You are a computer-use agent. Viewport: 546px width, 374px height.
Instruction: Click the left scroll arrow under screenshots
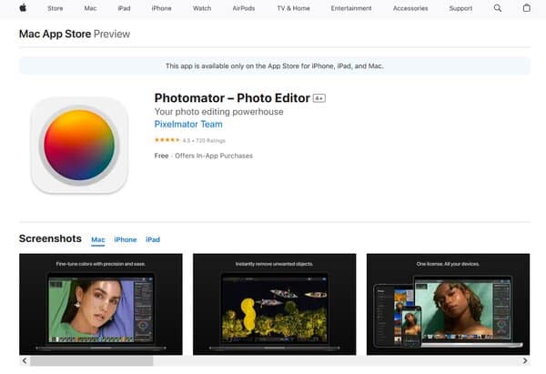pyautogui.click(x=25, y=360)
